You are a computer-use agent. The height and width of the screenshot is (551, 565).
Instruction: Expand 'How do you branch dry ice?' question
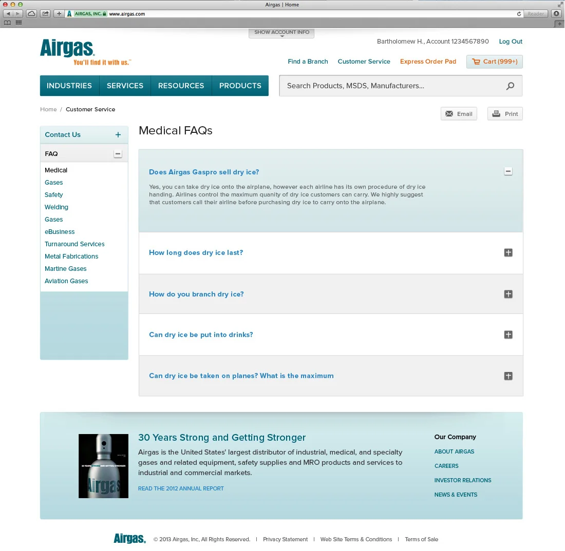tap(508, 294)
